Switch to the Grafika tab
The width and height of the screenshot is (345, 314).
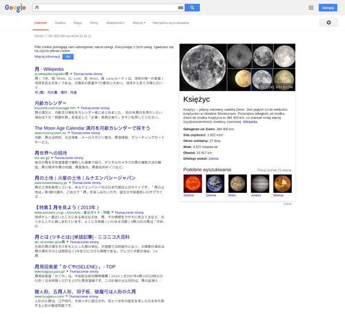tap(60, 23)
